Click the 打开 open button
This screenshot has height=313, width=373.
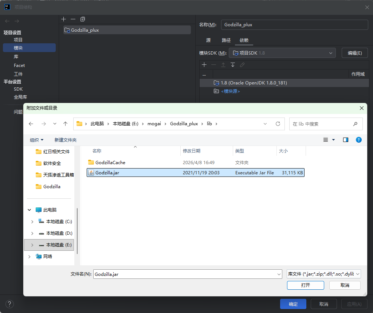point(306,285)
